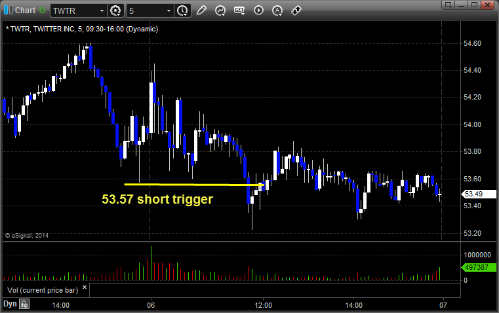Expand the TWTR symbol dropdown arrow
499x313 pixels.
pos(102,10)
